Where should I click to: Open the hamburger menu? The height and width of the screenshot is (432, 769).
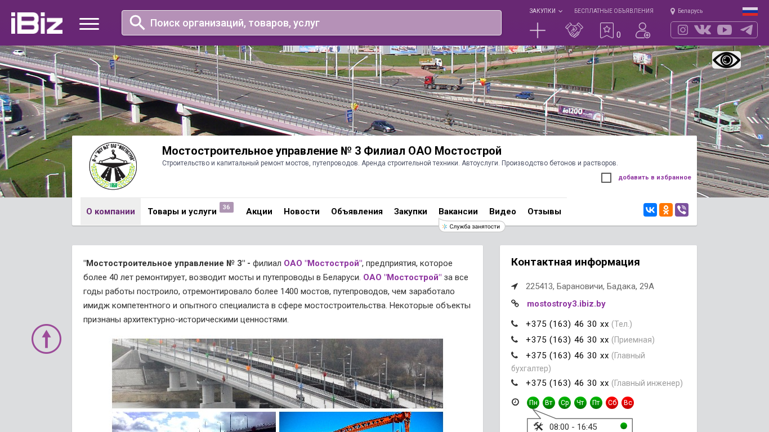tap(89, 24)
